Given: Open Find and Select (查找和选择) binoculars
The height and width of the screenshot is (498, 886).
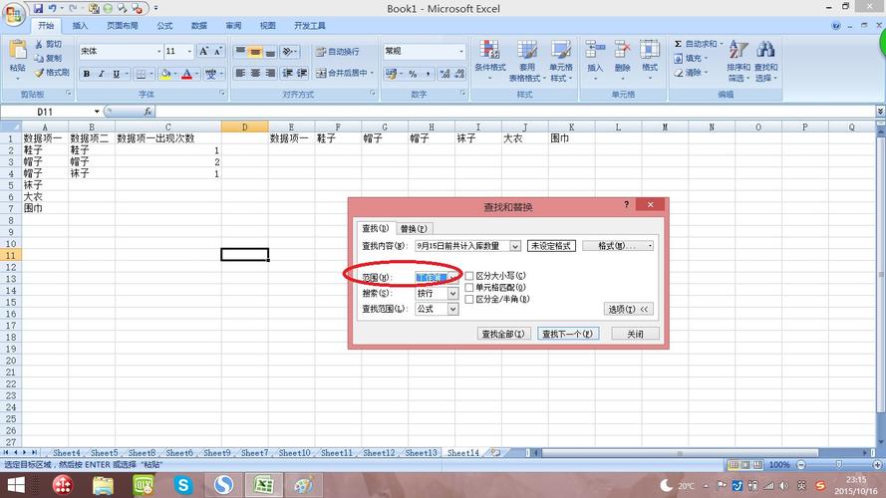Looking at the screenshot, I should [765, 61].
